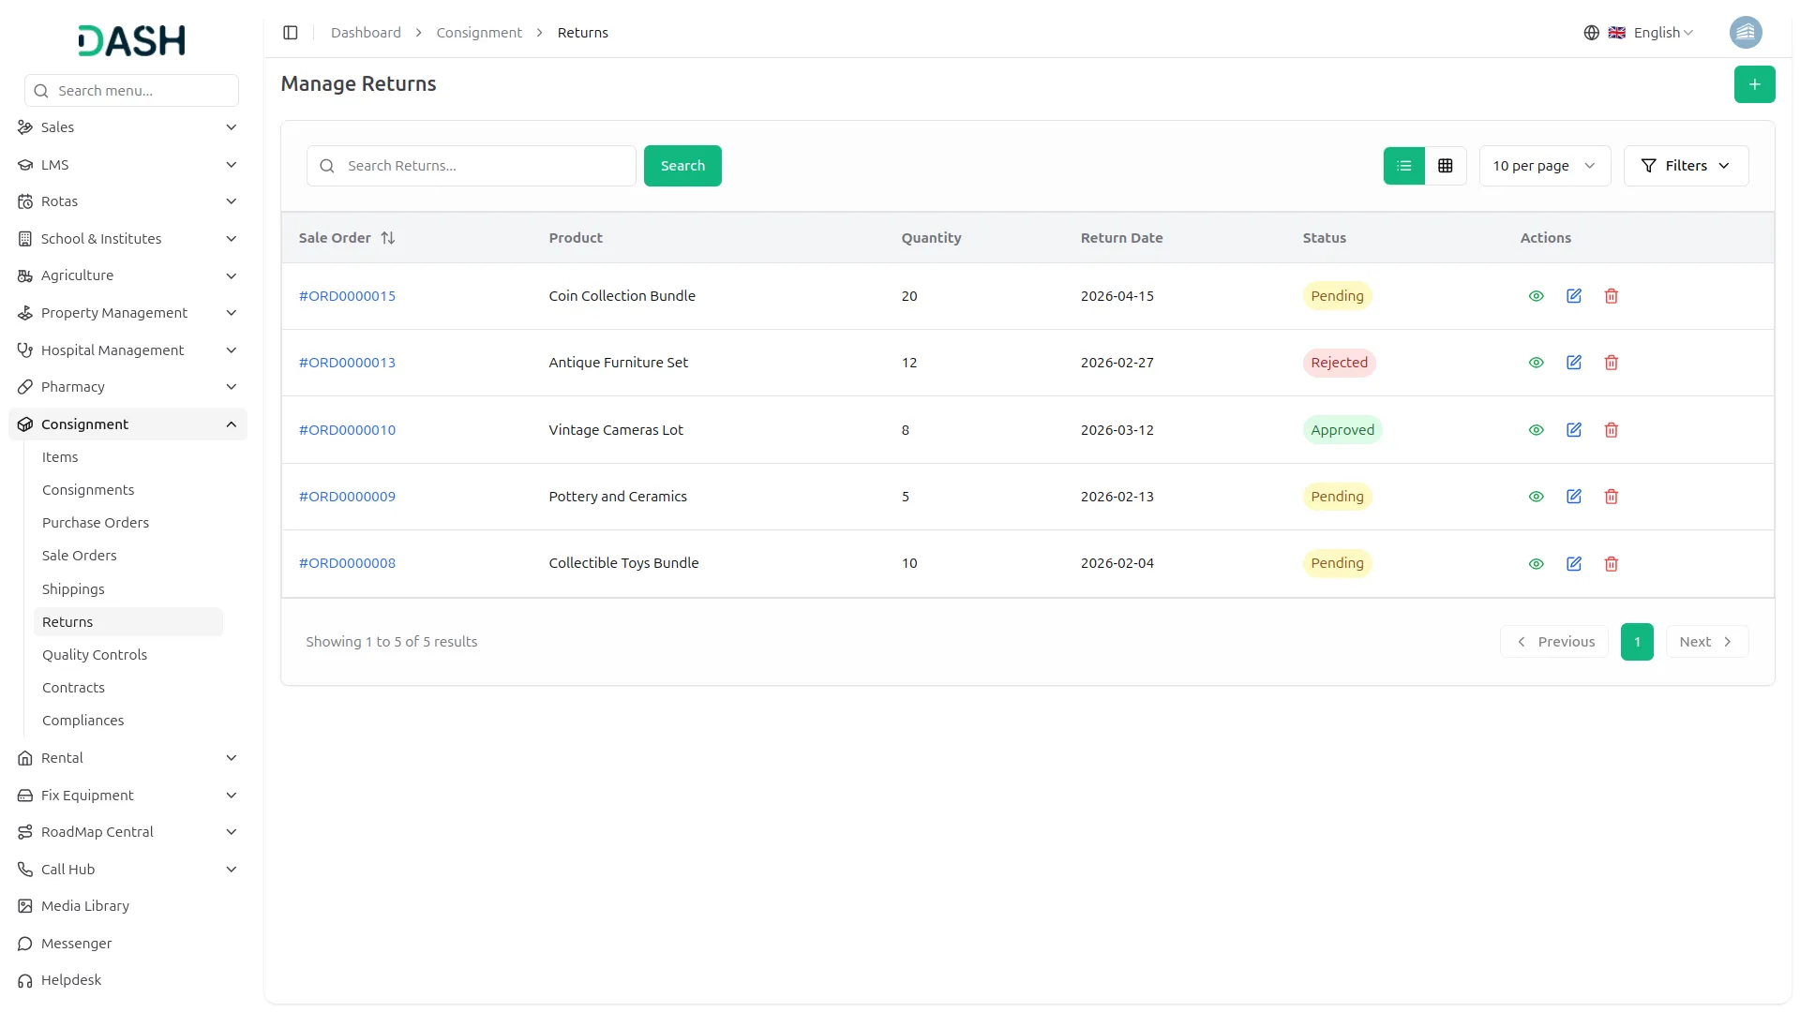Switch to grid view layout
This screenshot has height=1012, width=1800.
(1446, 166)
